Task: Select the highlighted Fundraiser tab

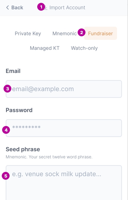Action: tap(100, 33)
